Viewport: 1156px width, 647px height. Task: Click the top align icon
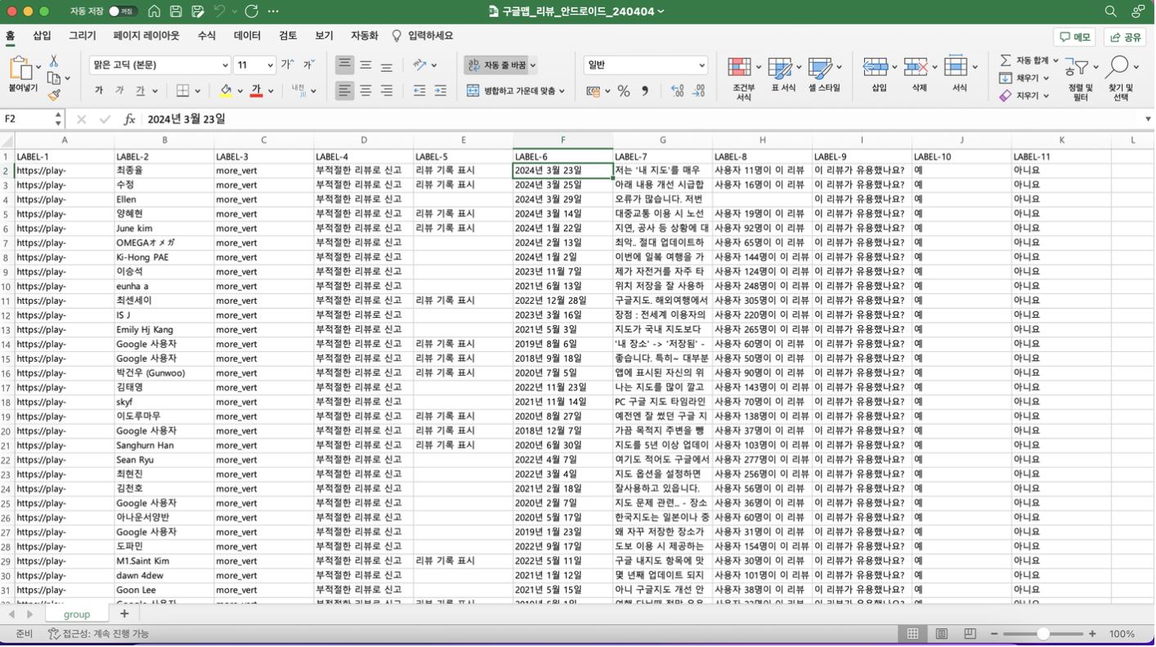point(344,65)
